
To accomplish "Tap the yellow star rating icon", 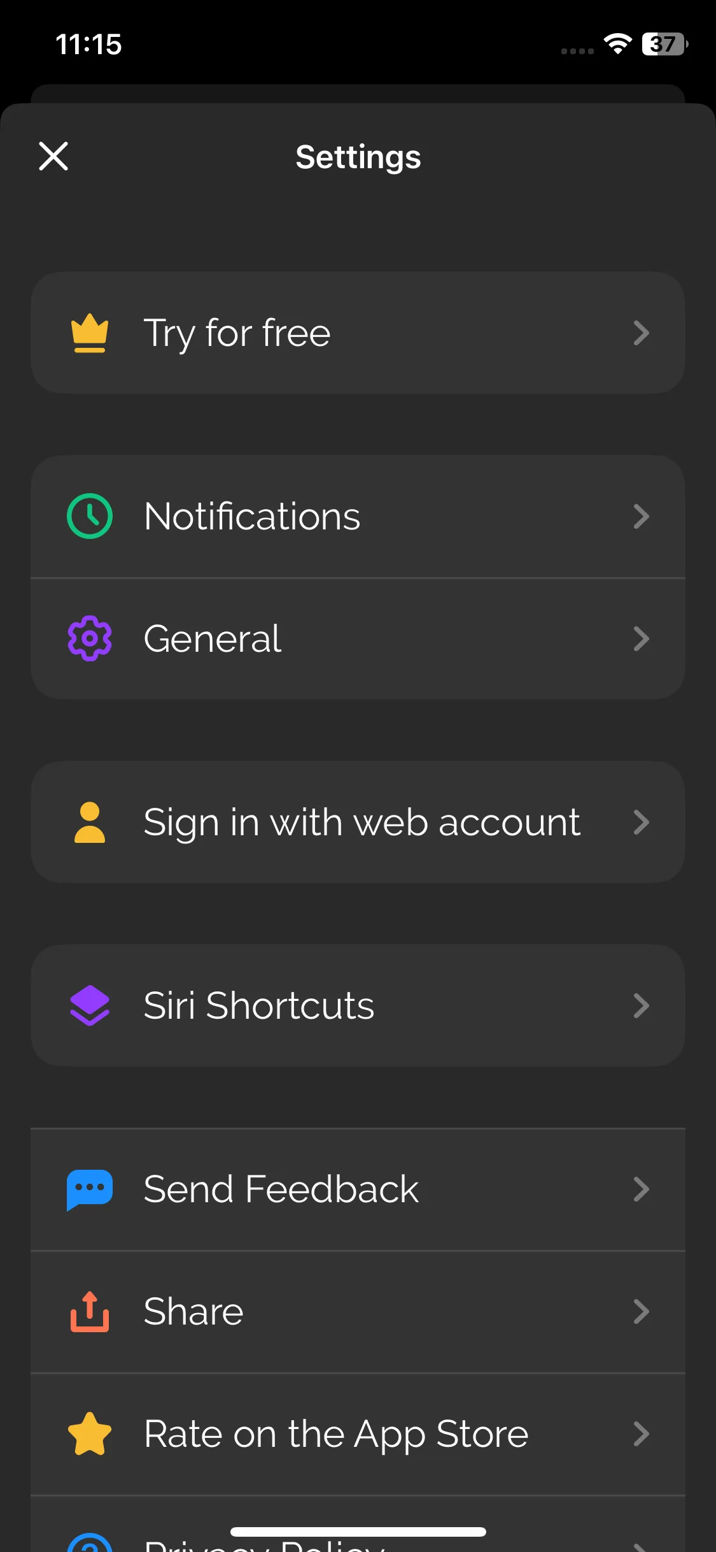I will (x=90, y=1433).
